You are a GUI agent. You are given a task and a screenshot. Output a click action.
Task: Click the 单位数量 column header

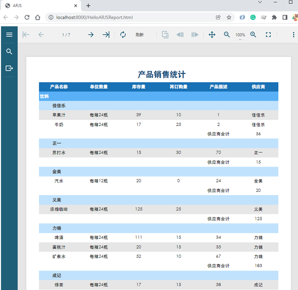pyautogui.click(x=99, y=87)
